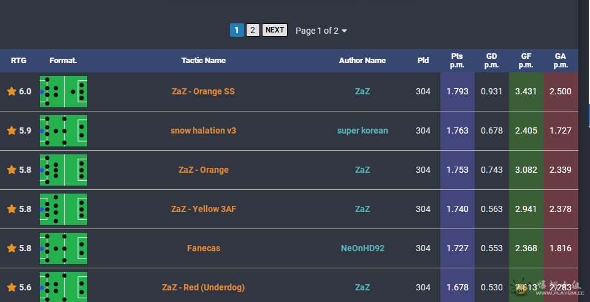Go to page 2 of results

tap(253, 30)
